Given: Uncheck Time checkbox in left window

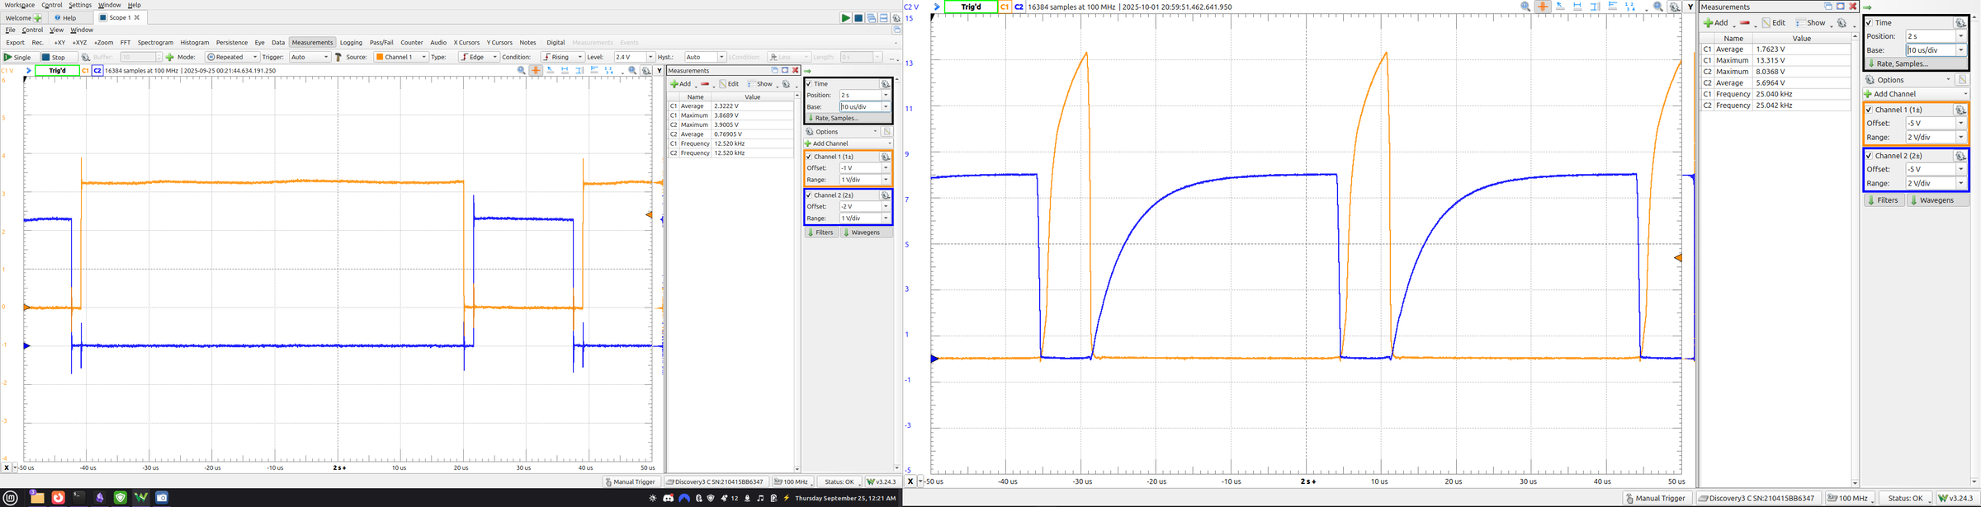Looking at the screenshot, I should click(x=809, y=84).
